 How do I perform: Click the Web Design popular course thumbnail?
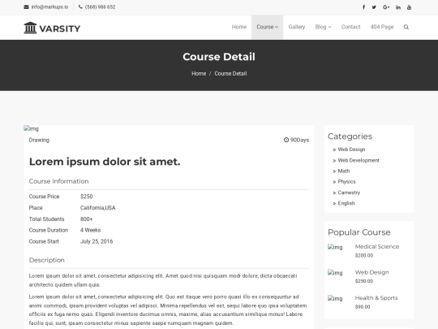coord(335,273)
